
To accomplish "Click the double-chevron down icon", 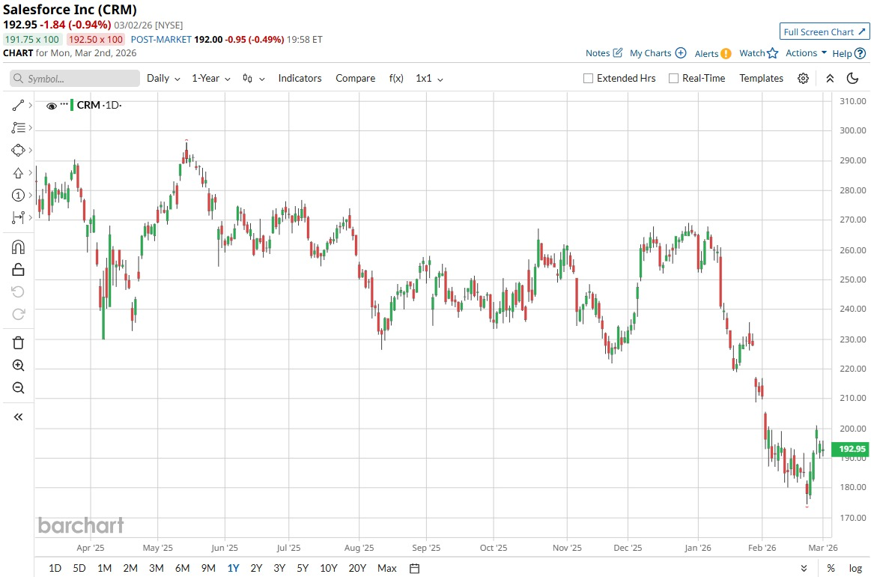I will coord(804,568).
